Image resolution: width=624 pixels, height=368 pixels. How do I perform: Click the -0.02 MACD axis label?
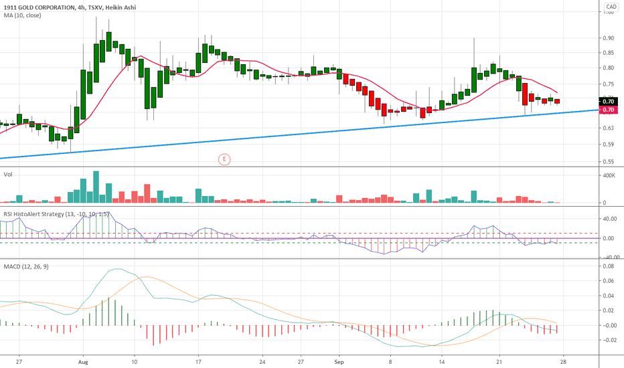pos(609,340)
